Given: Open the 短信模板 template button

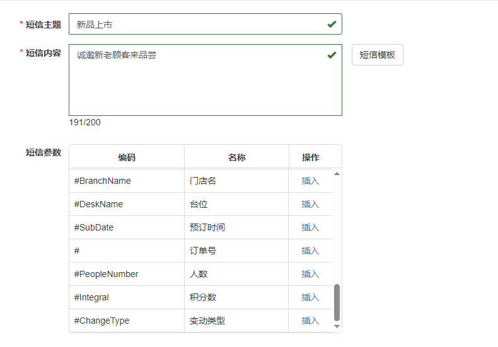Looking at the screenshot, I should point(377,55).
